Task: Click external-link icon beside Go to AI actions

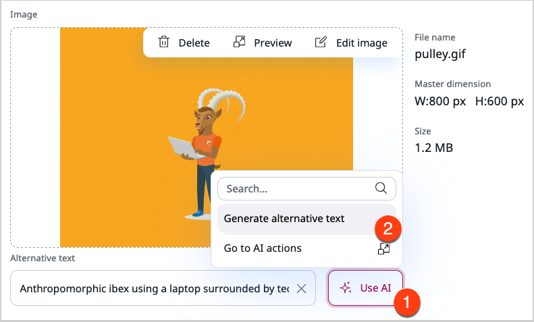Action: [383, 248]
